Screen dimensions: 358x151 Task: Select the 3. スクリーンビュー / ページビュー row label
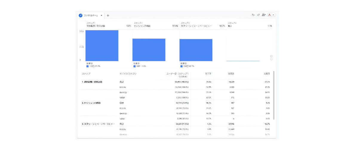point(99,124)
